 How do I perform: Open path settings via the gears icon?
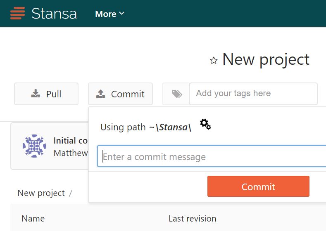pyautogui.click(x=205, y=124)
